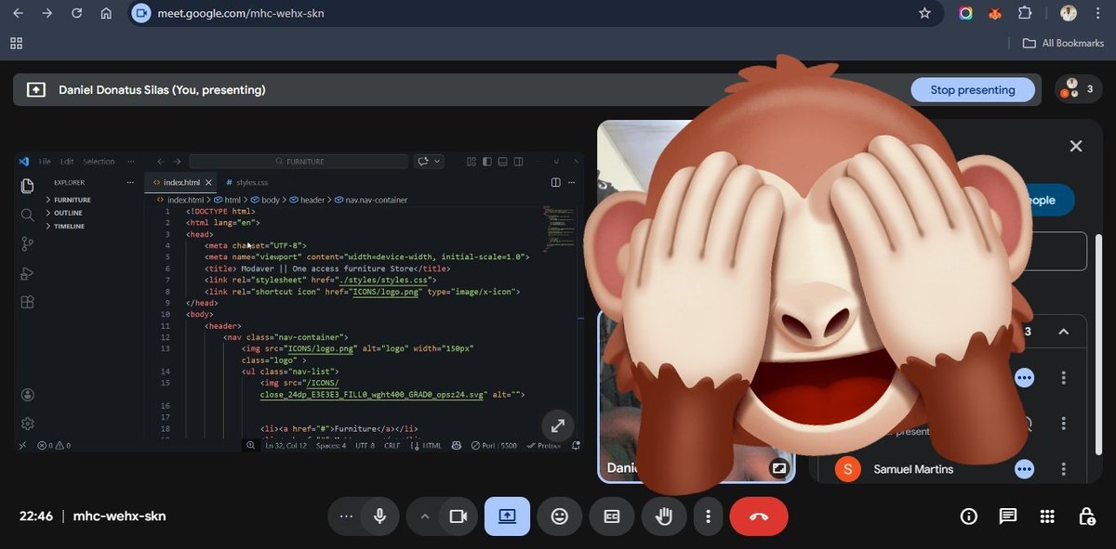Open emoji reactions in Google Meet

pos(559,516)
